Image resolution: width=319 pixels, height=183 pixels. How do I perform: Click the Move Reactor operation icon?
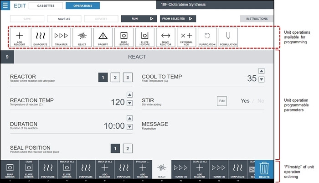[x=166, y=37]
